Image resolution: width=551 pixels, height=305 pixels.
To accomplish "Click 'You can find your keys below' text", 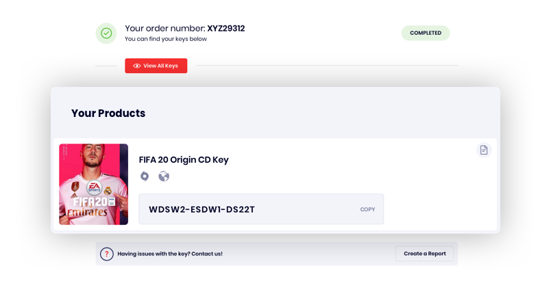I will pos(165,40).
